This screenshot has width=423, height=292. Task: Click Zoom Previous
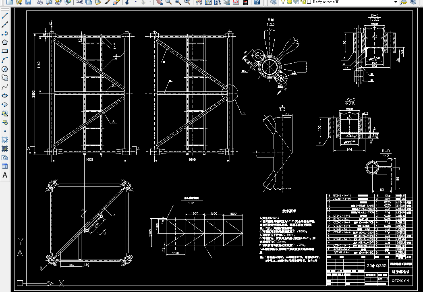point(187,2)
